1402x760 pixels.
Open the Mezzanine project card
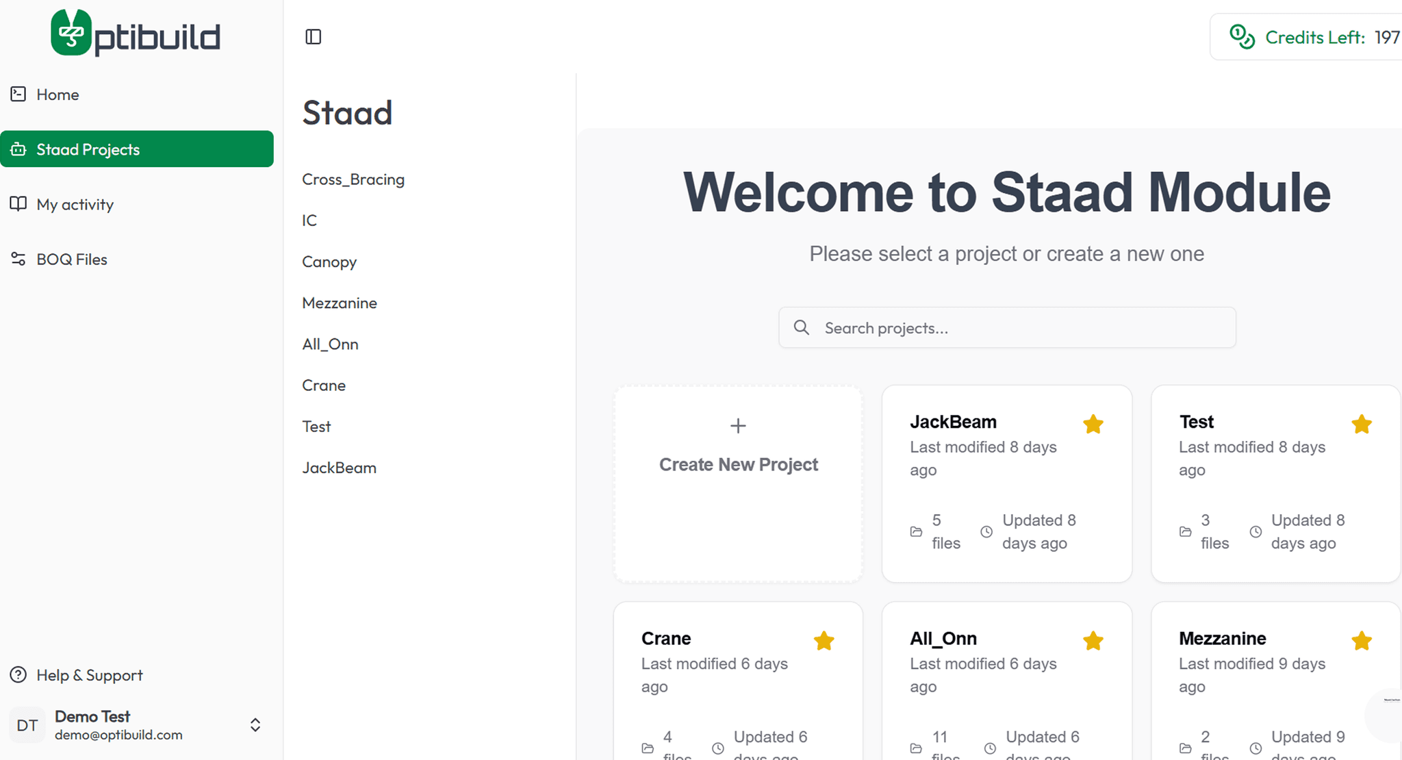coord(1222,639)
